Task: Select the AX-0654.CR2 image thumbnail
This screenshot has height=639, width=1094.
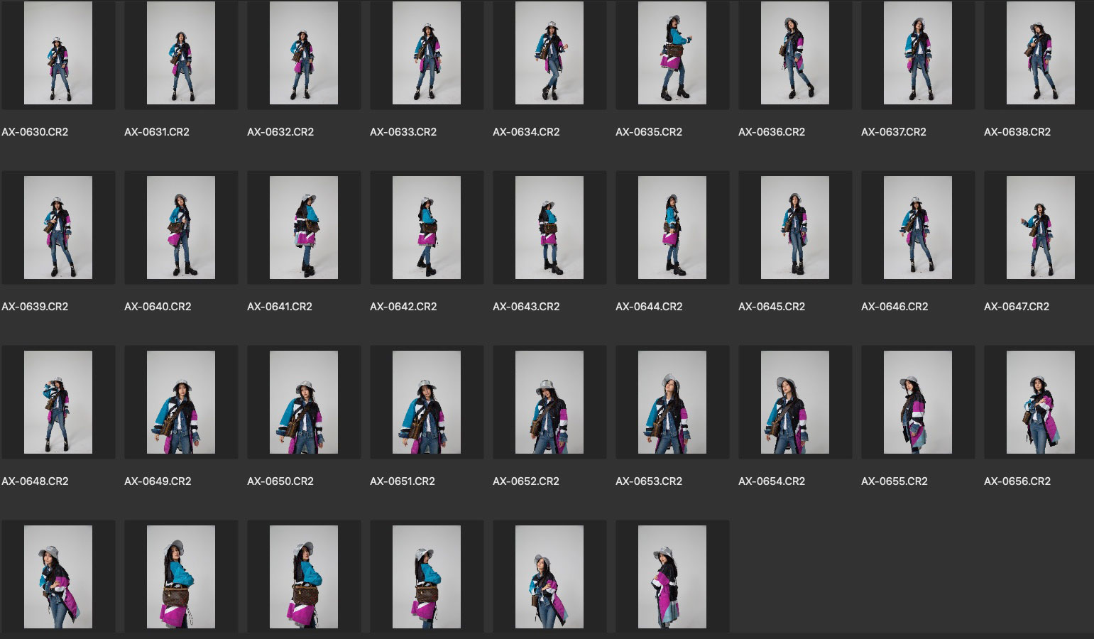Action: [795, 403]
